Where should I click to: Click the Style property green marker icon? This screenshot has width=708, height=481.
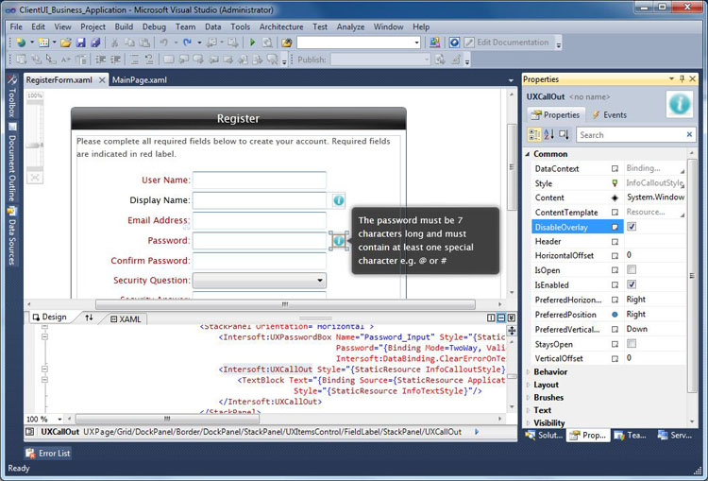point(615,183)
